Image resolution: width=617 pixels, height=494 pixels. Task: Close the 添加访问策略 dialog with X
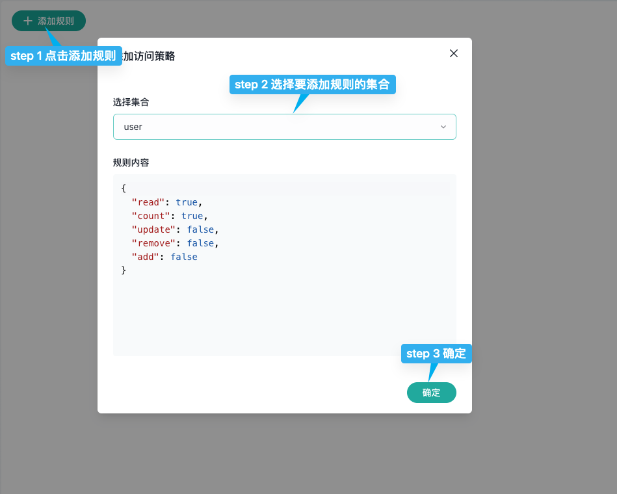coord(454,53)
